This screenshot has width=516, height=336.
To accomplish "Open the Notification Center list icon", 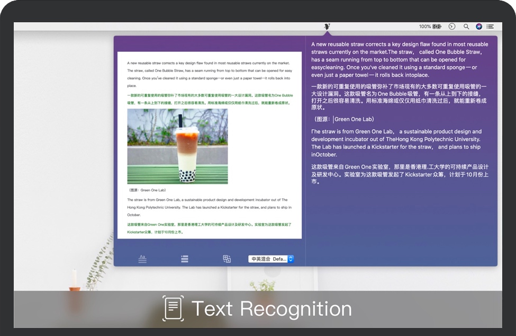I will pyautogui.click(x=491, y=26).
